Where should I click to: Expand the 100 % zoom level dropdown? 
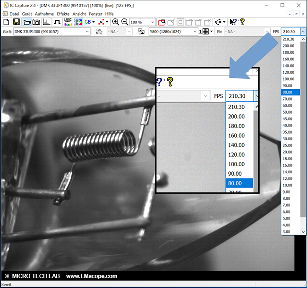[152, 22]
